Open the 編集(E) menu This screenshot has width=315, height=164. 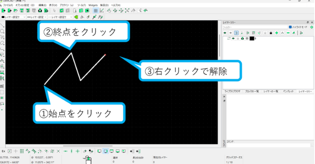(42, 5)
